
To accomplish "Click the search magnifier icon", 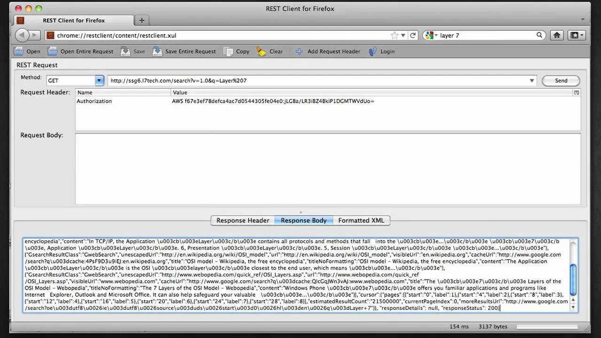I will pos(539,35).
